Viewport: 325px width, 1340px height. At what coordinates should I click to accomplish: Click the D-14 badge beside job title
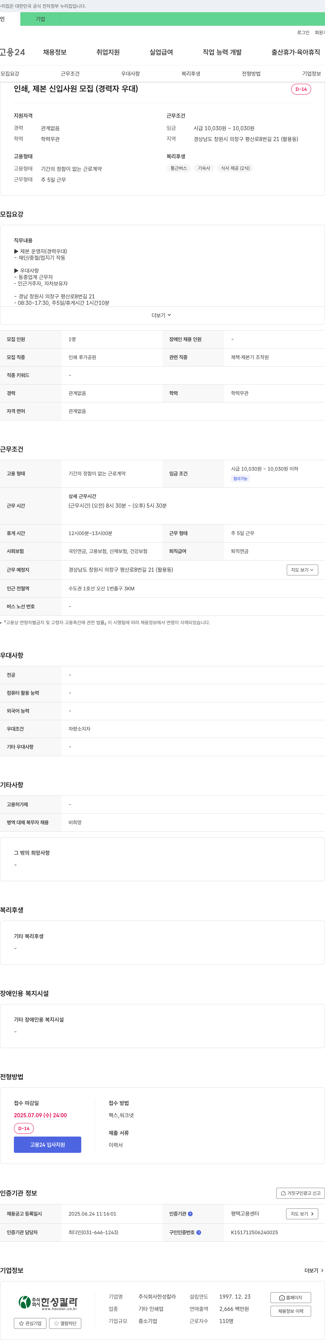[x=301, y=90]
